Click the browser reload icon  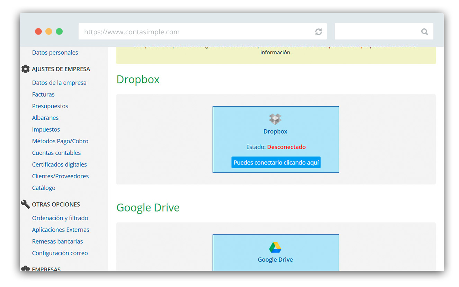coord(318,32)
